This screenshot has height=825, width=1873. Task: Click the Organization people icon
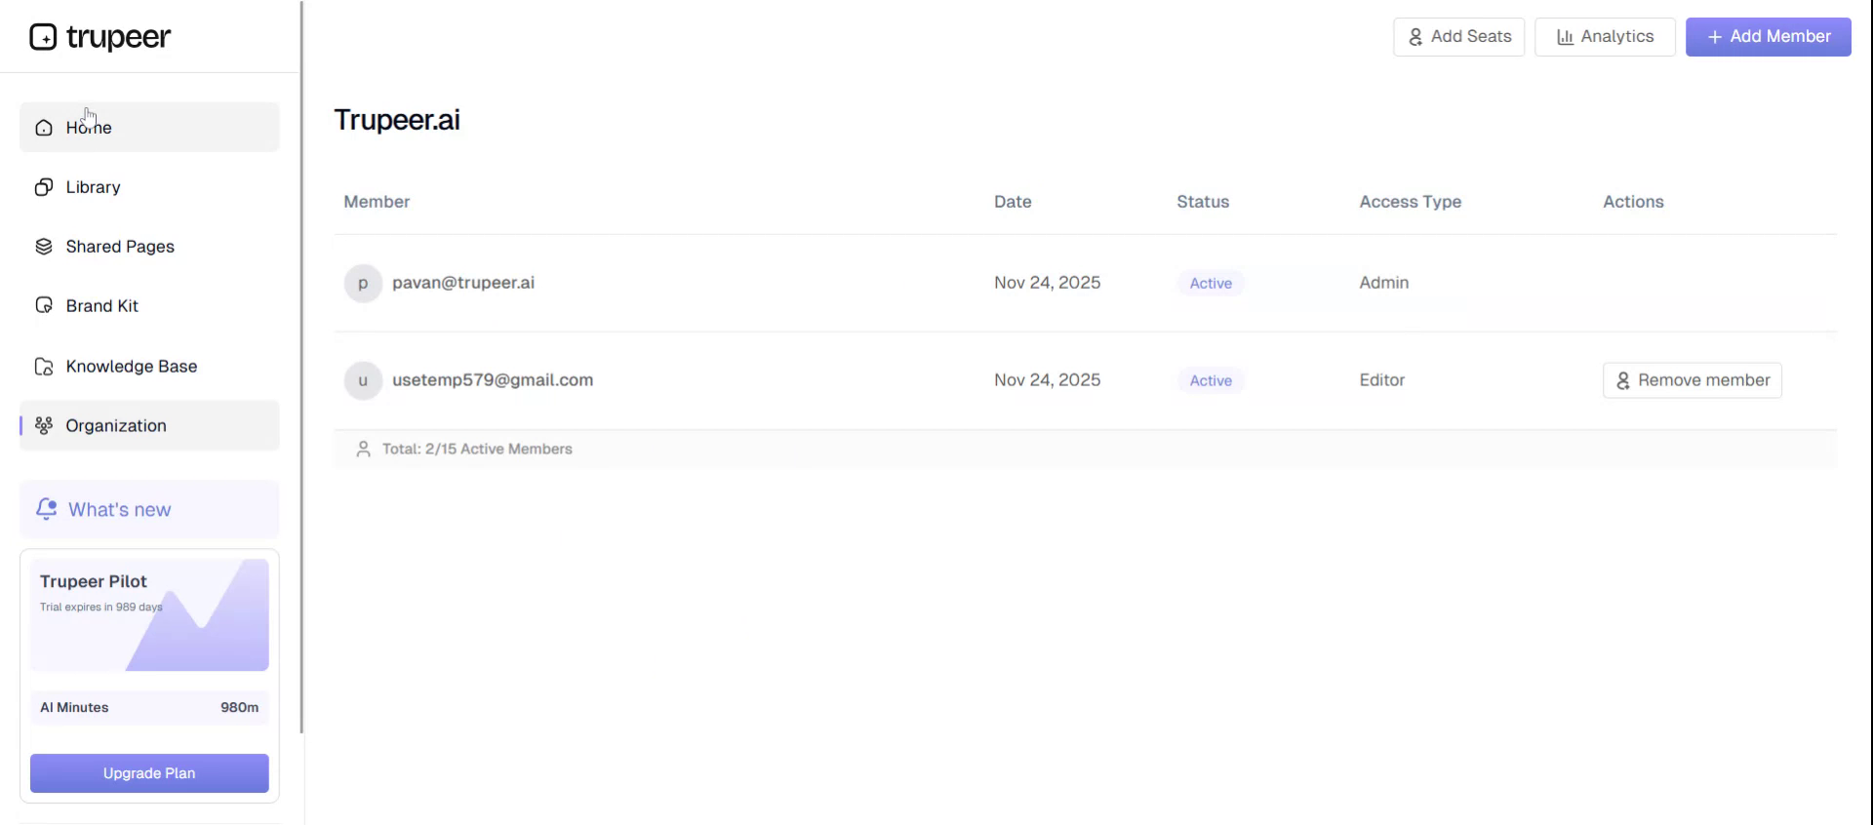pos(44,426)
